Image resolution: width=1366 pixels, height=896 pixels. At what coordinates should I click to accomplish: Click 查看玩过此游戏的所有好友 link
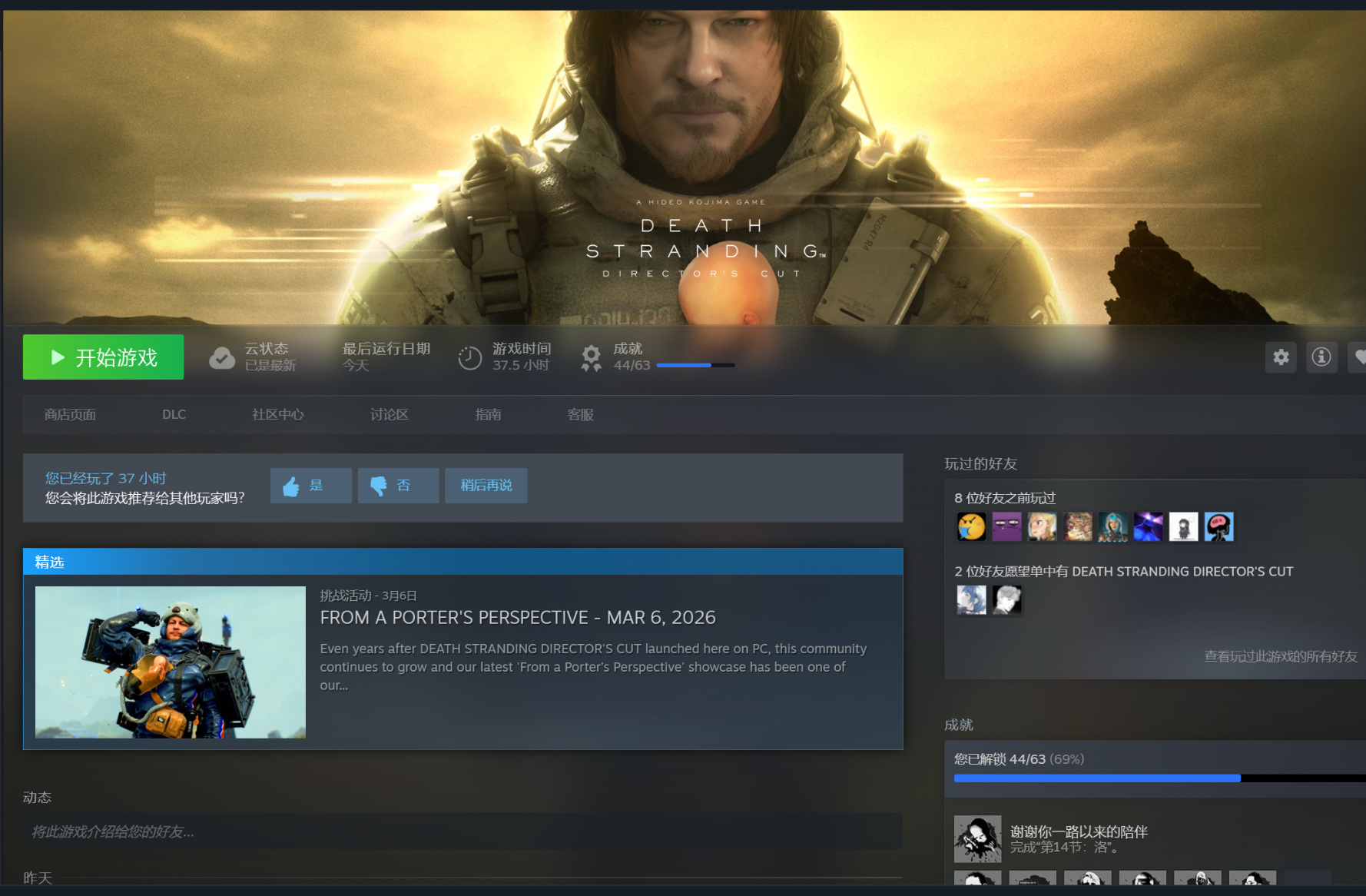click(1280, 656)
